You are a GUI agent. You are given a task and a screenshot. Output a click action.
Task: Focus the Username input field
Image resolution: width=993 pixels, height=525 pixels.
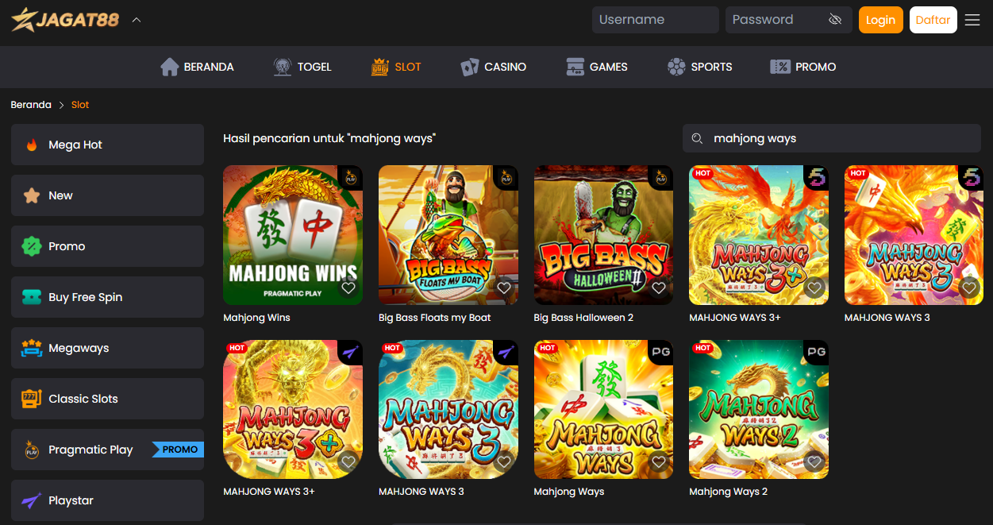point(655,20)
